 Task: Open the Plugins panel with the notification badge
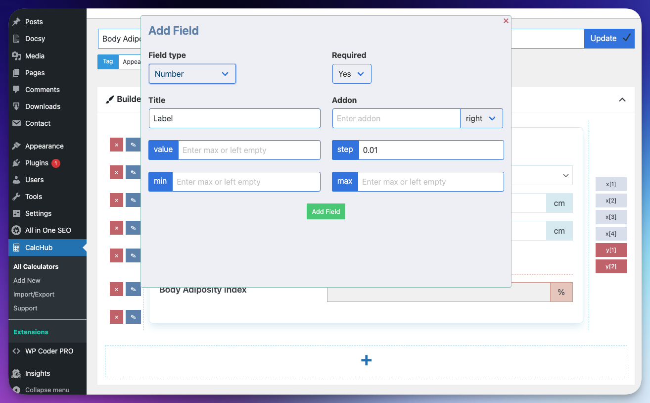(x=37, y=163)
